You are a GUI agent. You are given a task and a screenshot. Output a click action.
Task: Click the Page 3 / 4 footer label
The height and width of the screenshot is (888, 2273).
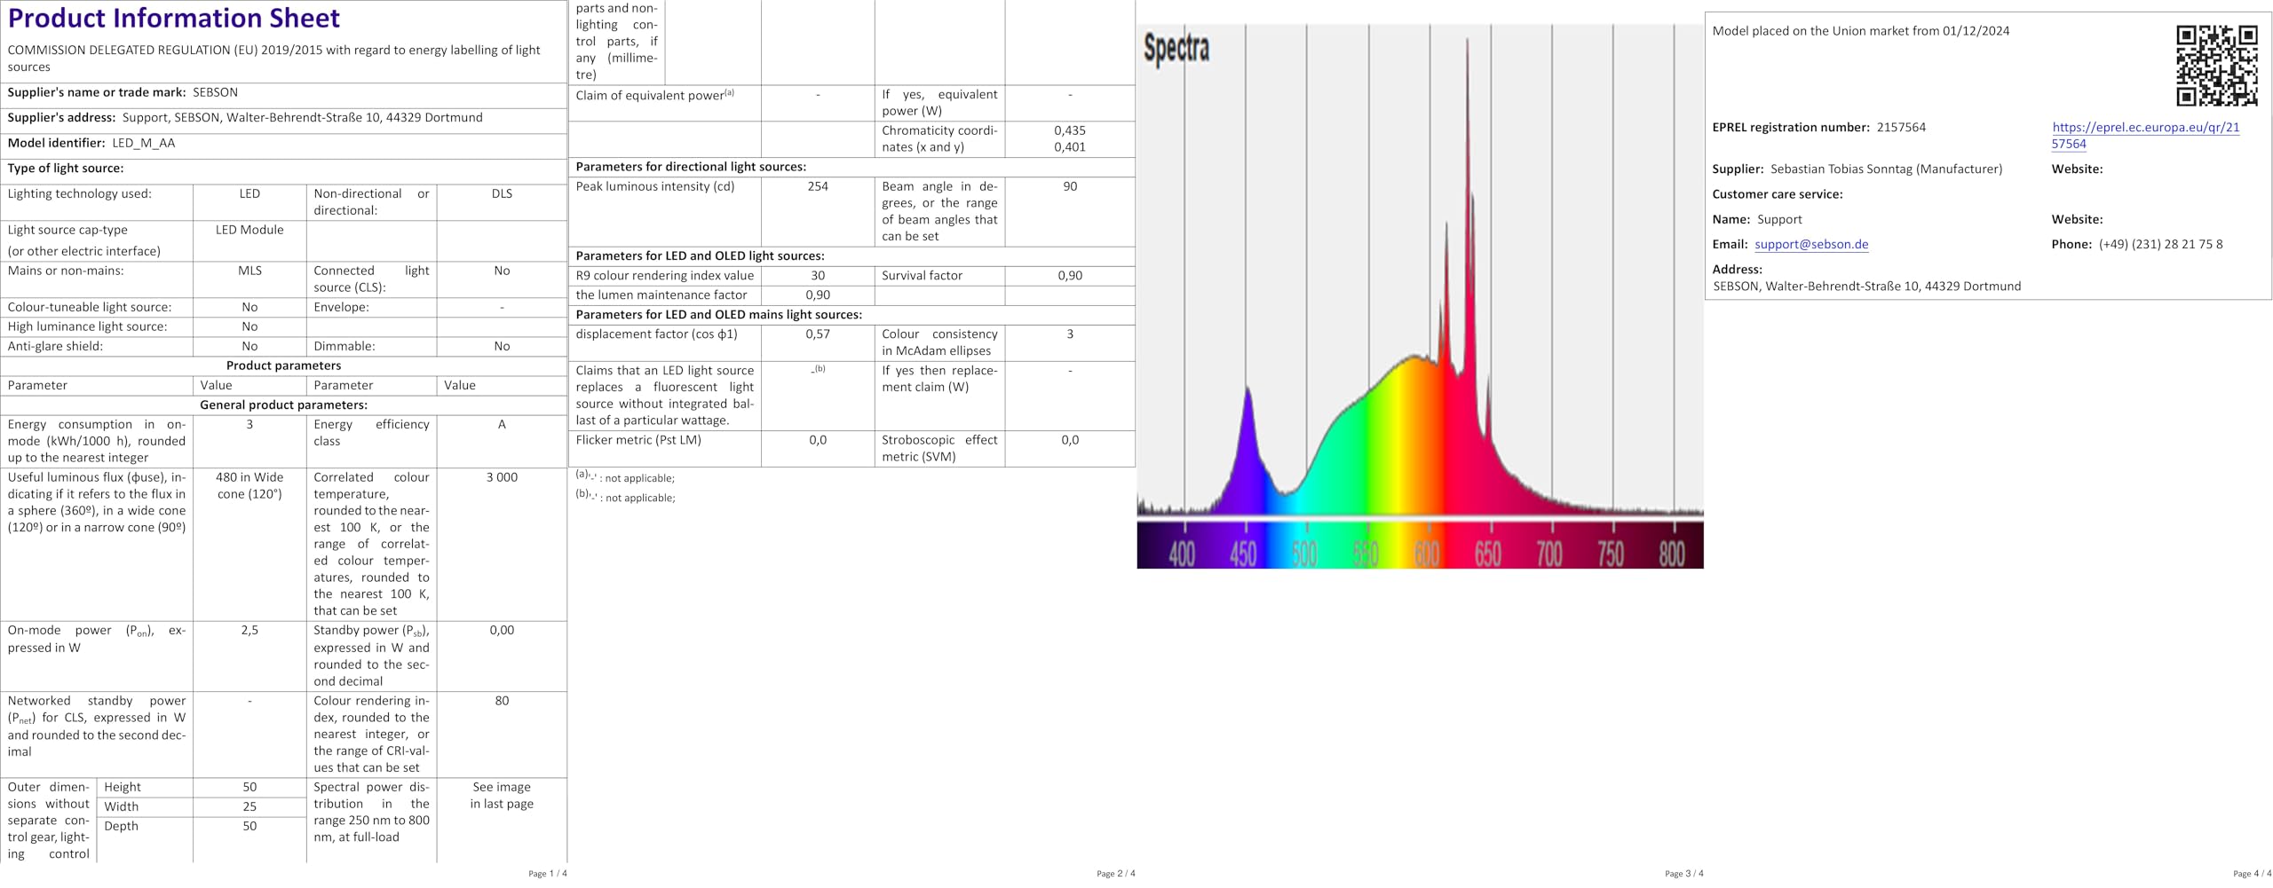coord(1683,874)
